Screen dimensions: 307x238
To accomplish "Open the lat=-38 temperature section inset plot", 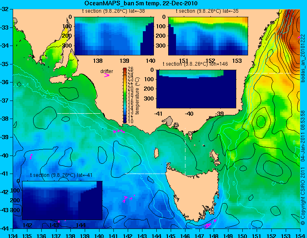I will coord(114,36).
